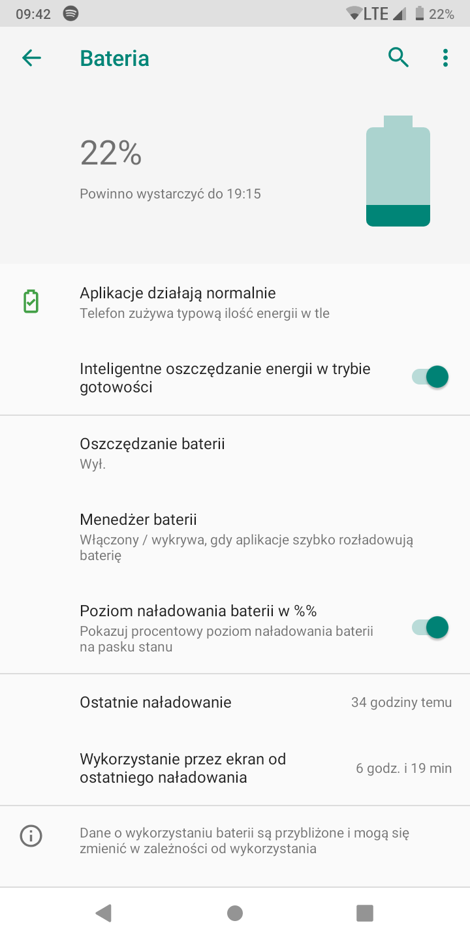470x940 pixels.
Task: Toggle Inteligentne oszczędzanie energii switch
Action: pos(430,377)
